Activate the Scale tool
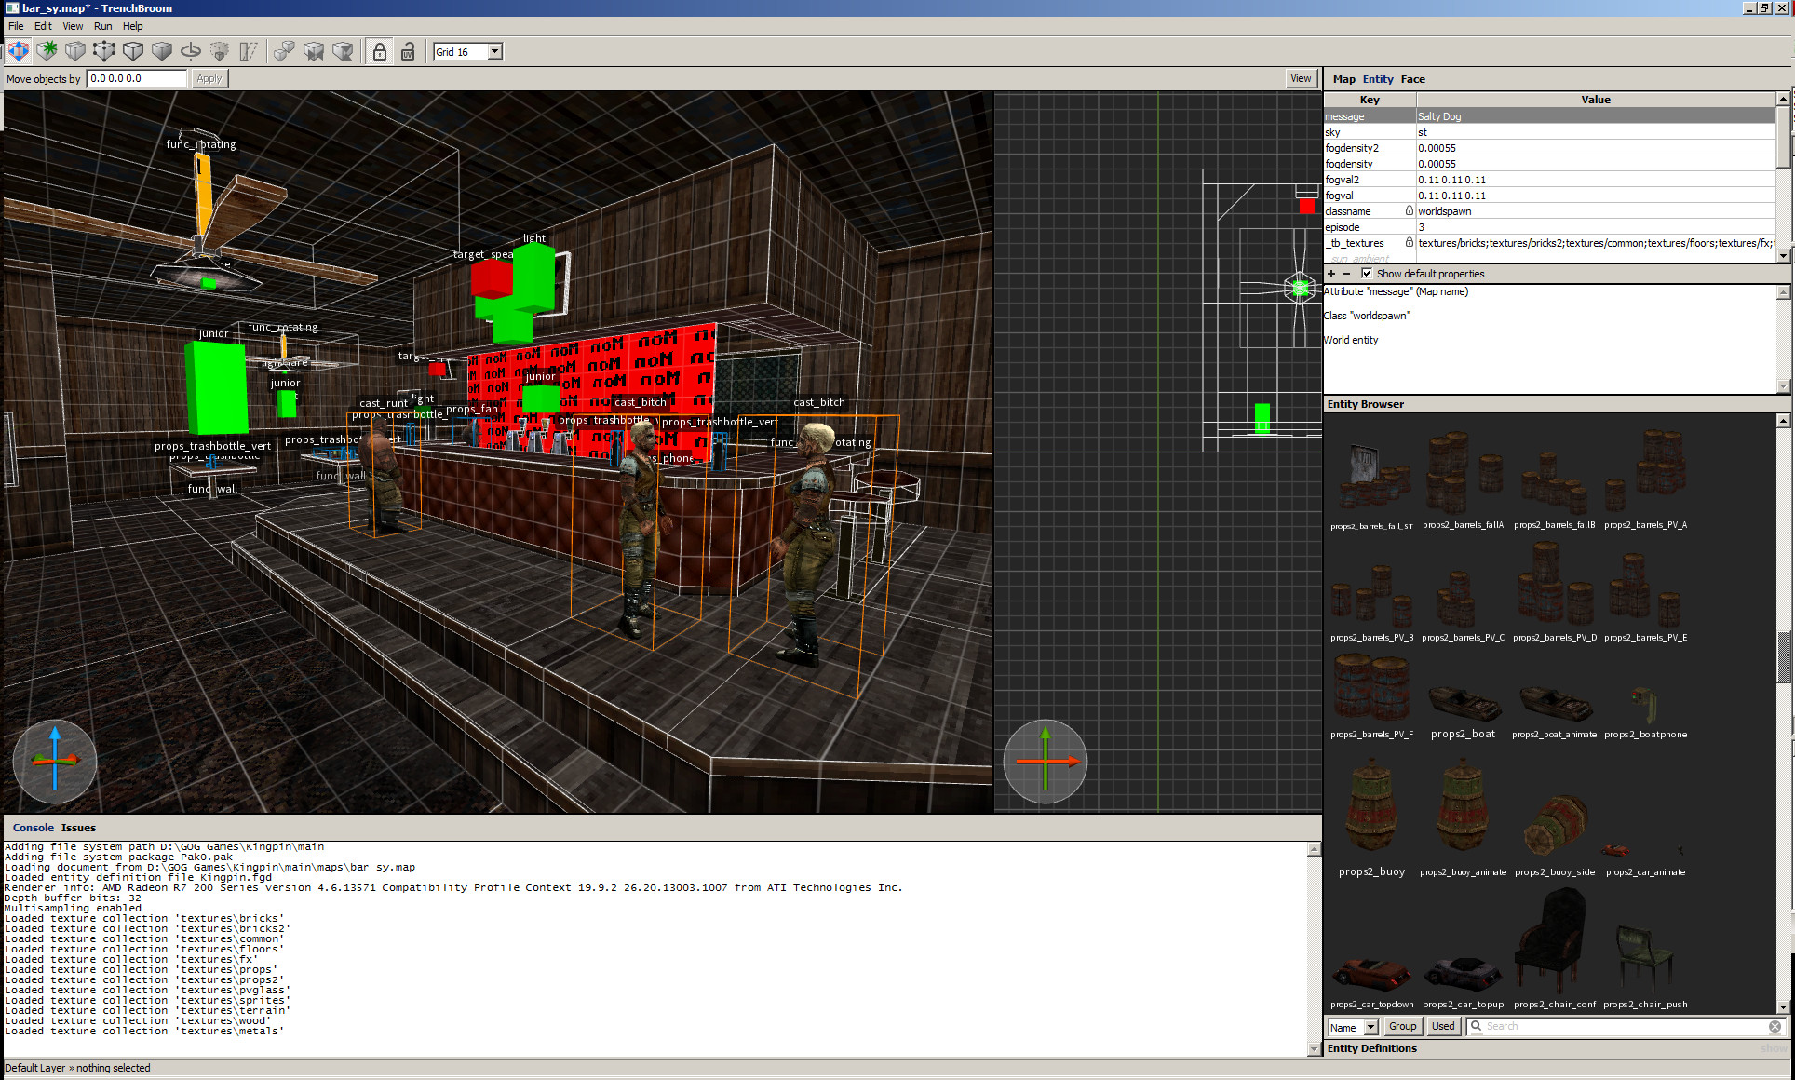Image resolution: width=1795 pixels, height=1080 pixels. [x=220, y=51]
